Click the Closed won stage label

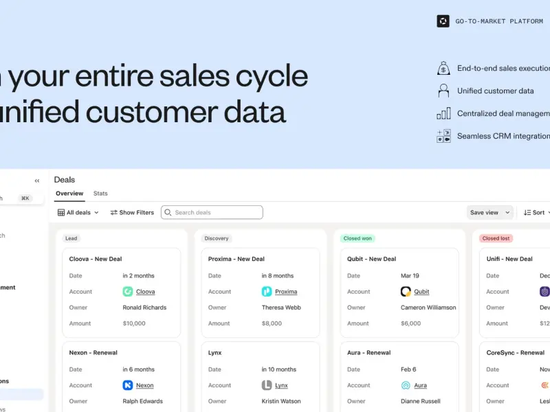[357, 238]
